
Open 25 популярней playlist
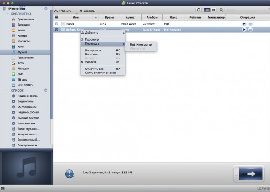pyautogui.click(x=28, y=107)
